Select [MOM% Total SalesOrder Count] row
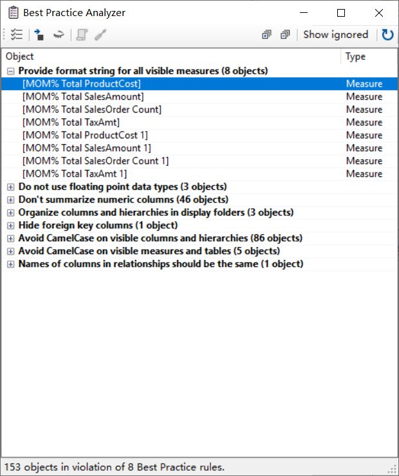The height and width of the screenshot is (476, 399). [199, 109]
